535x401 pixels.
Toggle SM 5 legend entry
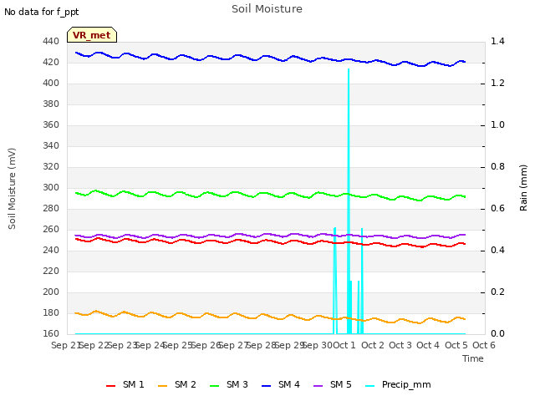(333, 384)
